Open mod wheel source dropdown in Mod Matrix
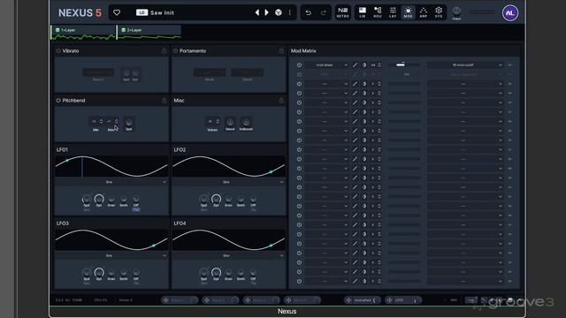Image resolution: width=566 pixels, height=318 pixels. 326,65
